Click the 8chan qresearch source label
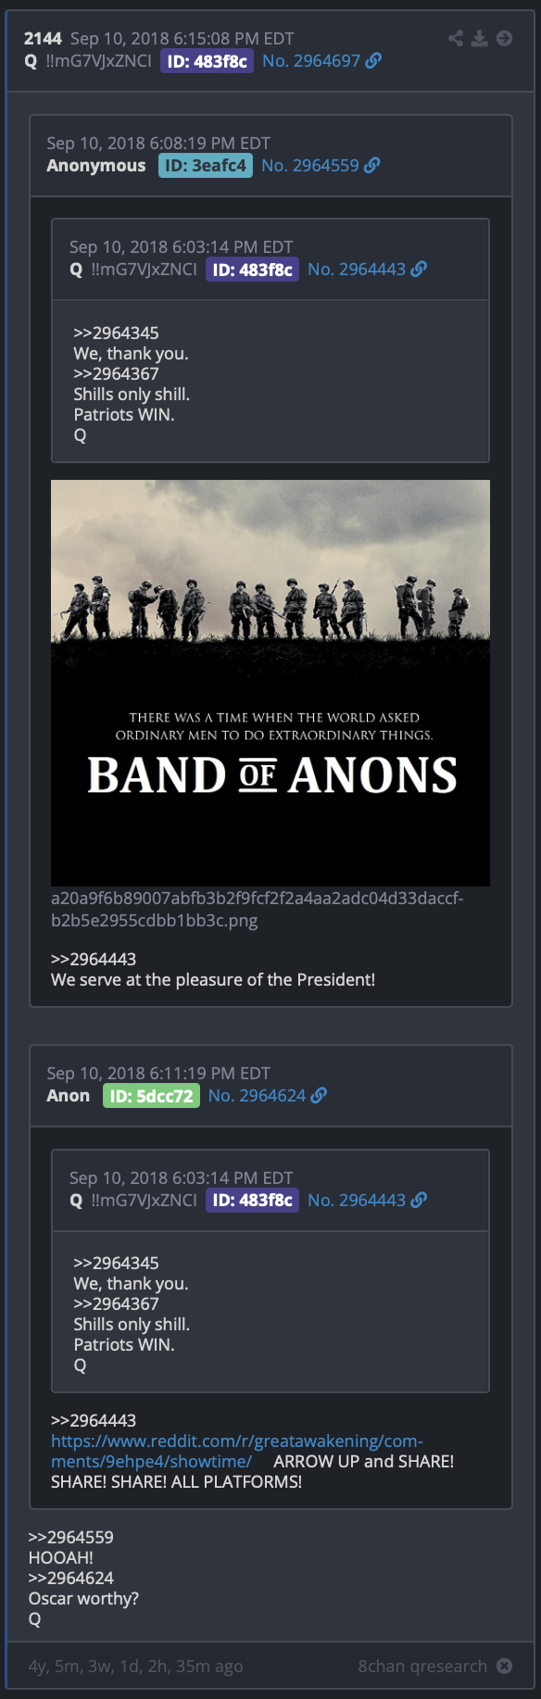Screen dimensions: 541x1699 point(422,1666)
